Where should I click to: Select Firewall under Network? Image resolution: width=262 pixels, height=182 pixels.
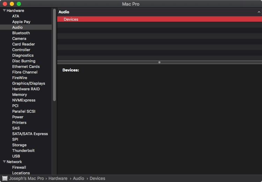(19, 167)
